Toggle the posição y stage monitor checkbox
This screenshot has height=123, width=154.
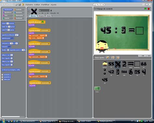coord(2,77)
